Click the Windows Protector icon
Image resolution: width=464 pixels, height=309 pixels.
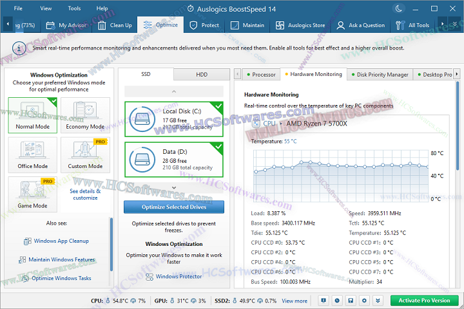pyautogui.click(x=150, y=277)
